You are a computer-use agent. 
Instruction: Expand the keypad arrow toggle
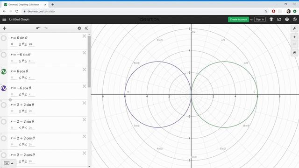coord(12,163)
